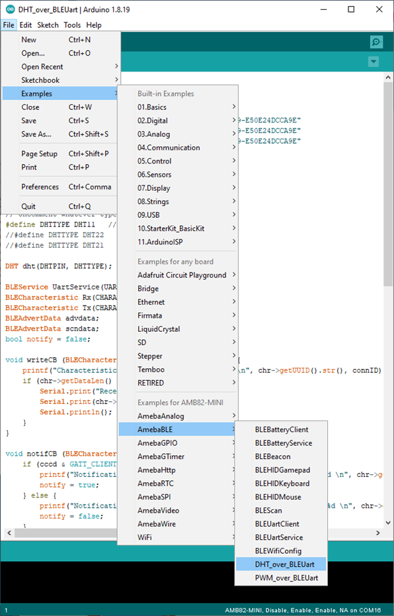This screenshot has width=394, height=616.
Task: Load the BLEHIDKeyboard example
Action: click(281, 484)
